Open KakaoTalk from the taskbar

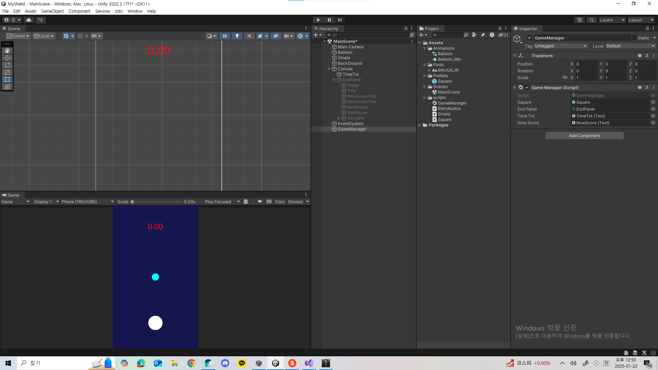tap(242, 363)
